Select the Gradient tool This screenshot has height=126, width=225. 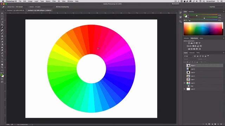tap(2, 44)
